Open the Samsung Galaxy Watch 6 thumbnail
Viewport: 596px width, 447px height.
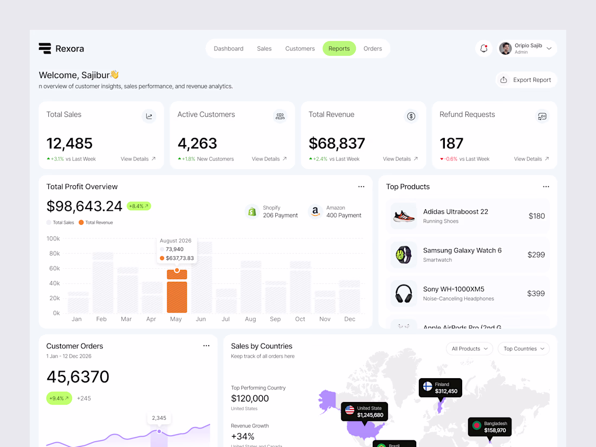[404, 255]
